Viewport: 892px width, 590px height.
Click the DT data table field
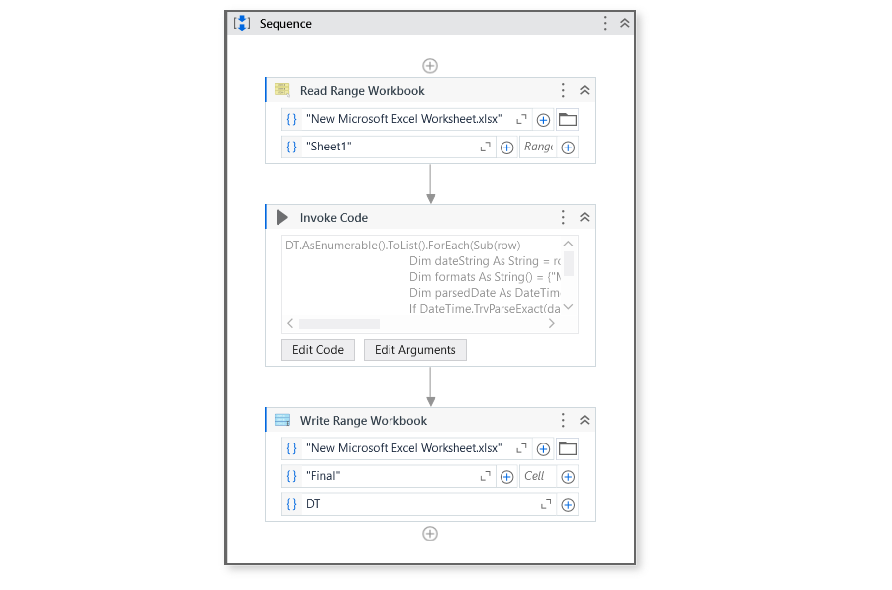point(420,504)
